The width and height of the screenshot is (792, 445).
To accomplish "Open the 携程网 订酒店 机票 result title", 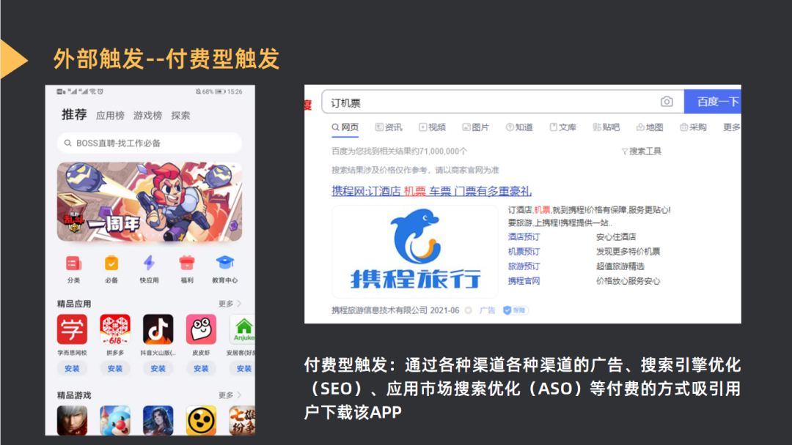I will coord(431,192).
